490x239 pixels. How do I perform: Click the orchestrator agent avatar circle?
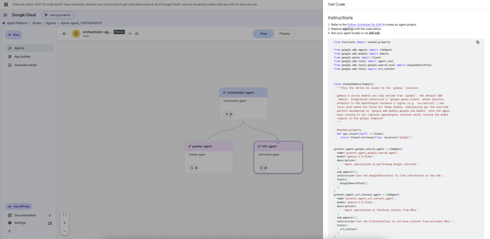tap(76, 33)
